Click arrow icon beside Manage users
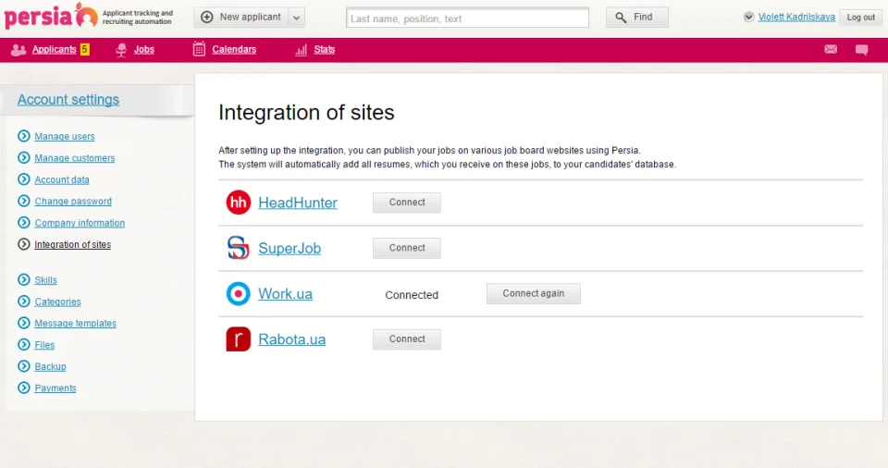This screenshot has height=468, width=888. click(24, 136)
